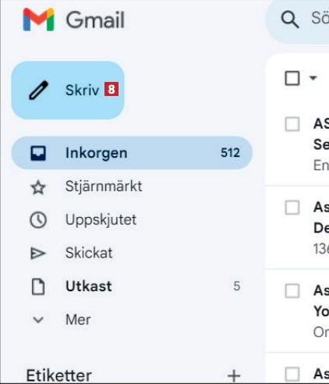329x384 pixels.
Task: Click the pencil icon on Skriv button
Action: tap(38, 91)
